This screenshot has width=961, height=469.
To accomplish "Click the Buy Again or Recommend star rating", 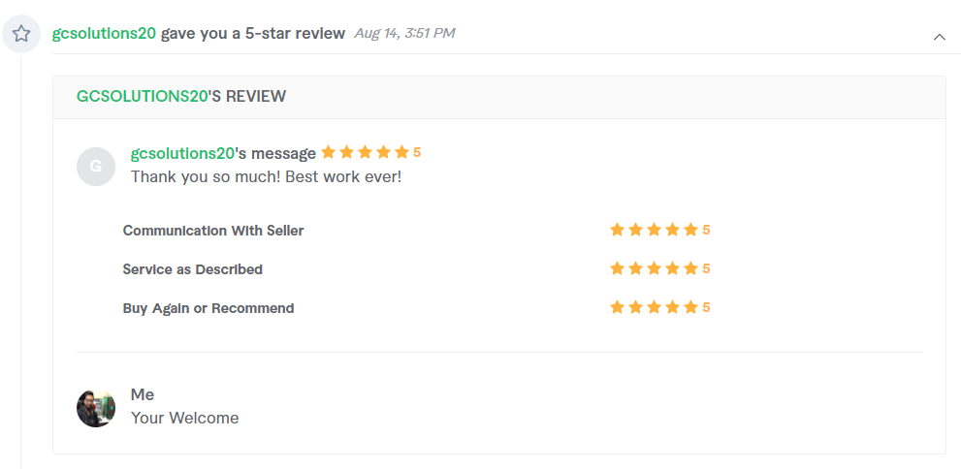I will pos(660,307).
